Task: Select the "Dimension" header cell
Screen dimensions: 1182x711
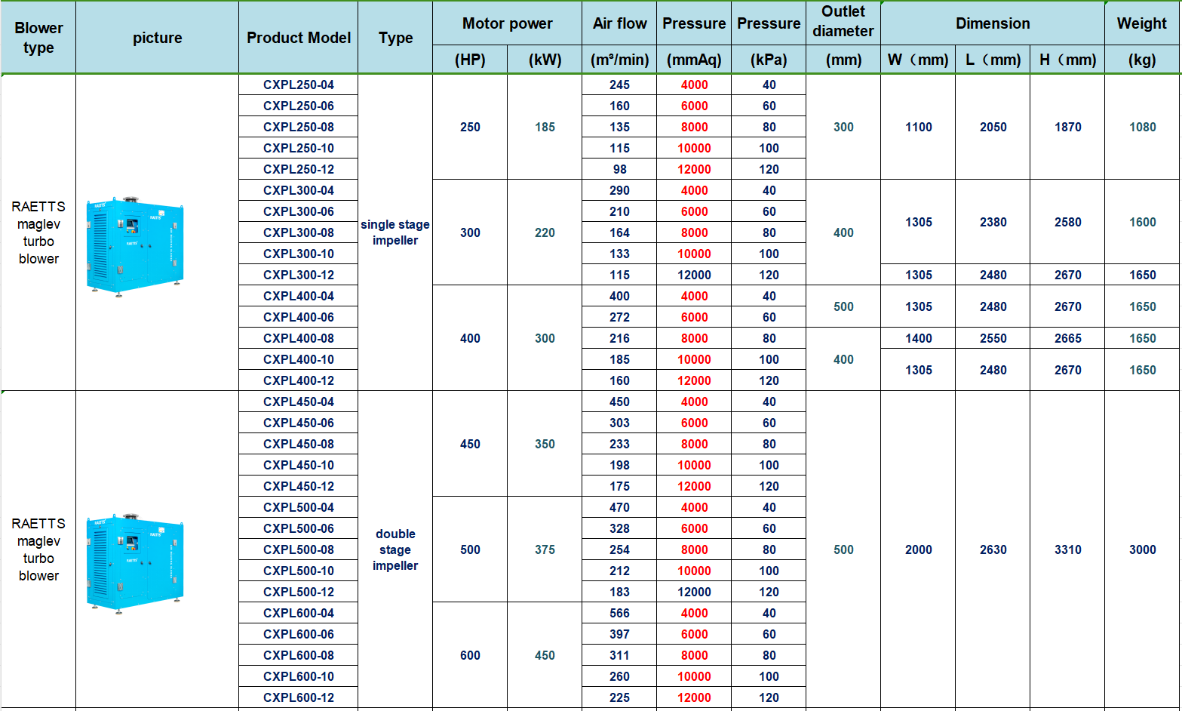Action: pyautogui.click(x=993, y=23)
